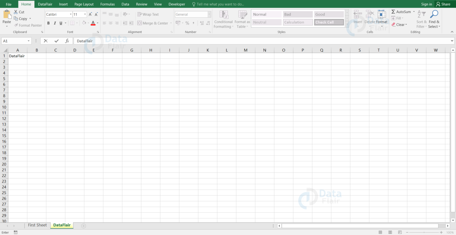Expand the General number format dropdown
This screenshot has height=235, width=456.
coord(209,14)
